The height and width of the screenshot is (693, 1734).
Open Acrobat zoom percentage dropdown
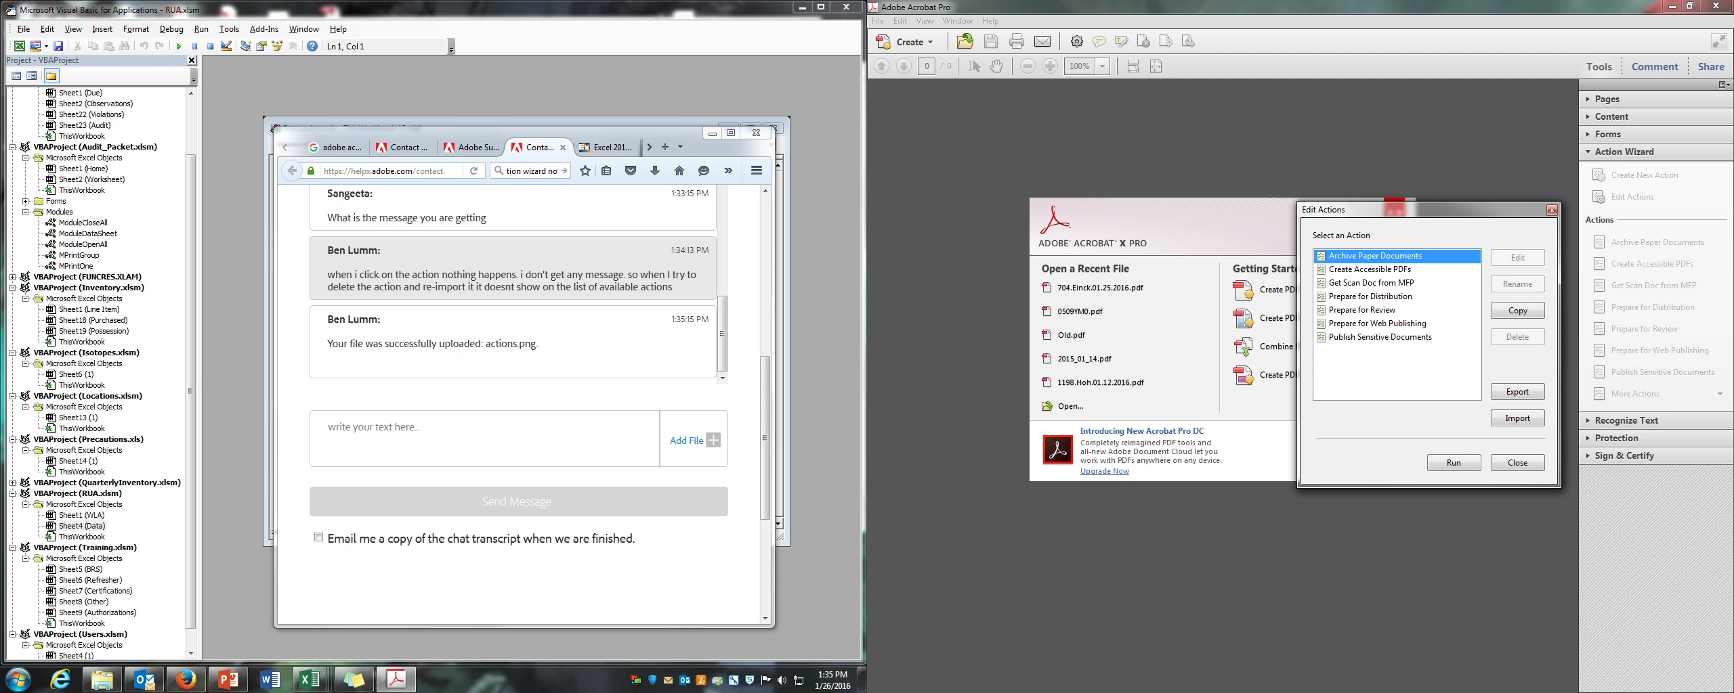click(x=1103, y=66)
